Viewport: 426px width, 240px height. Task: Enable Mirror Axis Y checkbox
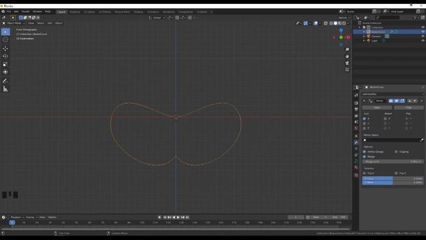364,123
